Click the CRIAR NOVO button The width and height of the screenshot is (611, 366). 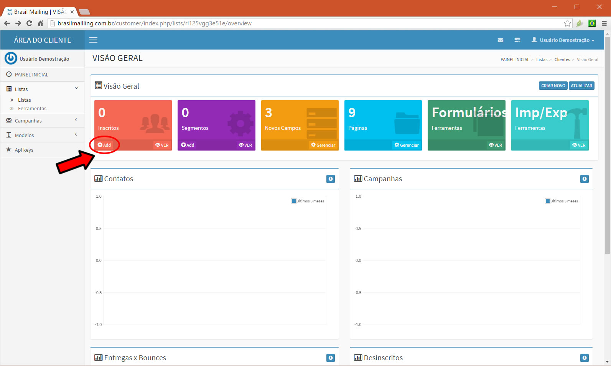[553, 86]
